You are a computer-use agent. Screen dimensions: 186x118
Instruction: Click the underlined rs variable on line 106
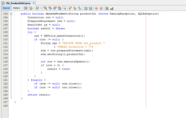pyautogui.click(x=46, y=25)
